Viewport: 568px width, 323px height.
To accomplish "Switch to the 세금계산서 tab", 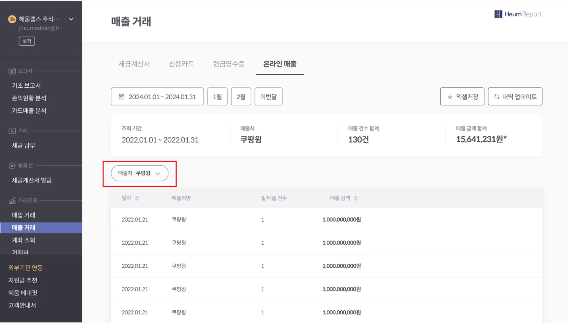I will pos(134,64).
